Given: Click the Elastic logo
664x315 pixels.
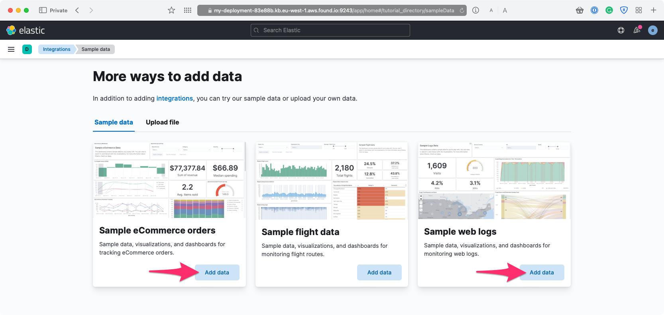Looking at the screenshot, I should point(26,30).
